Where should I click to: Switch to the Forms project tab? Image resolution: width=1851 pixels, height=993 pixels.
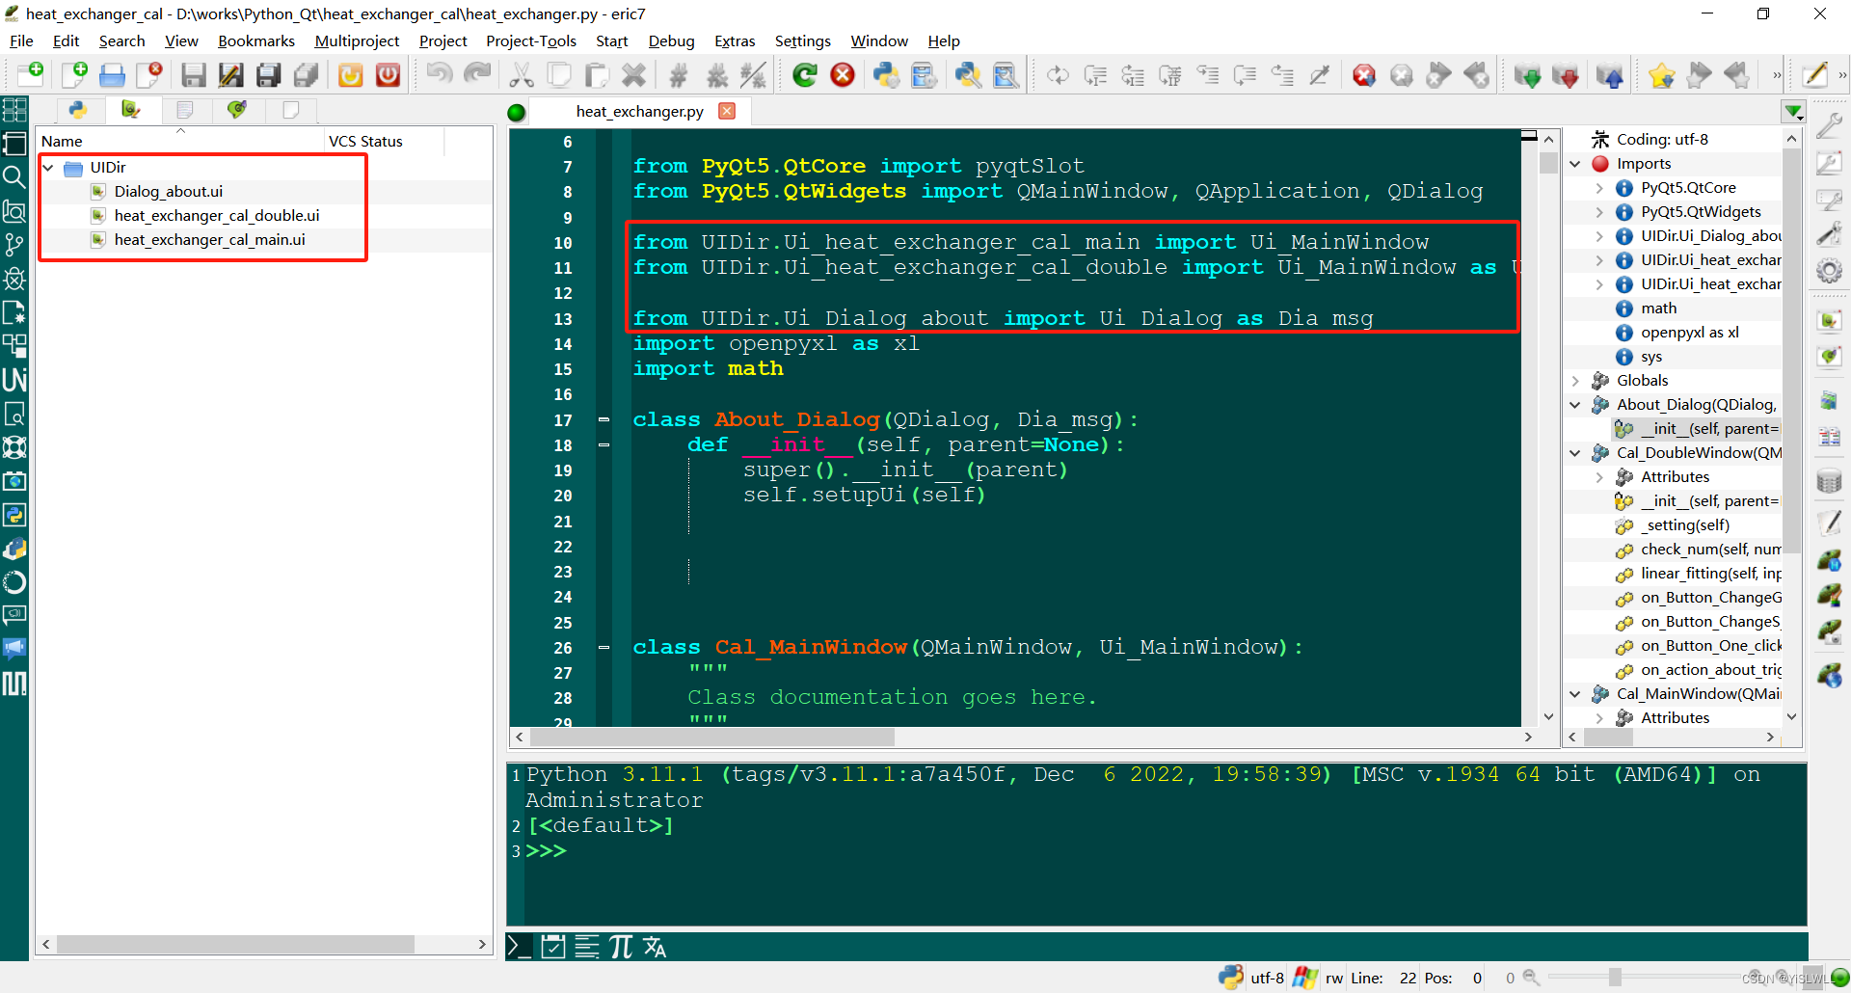131,110
